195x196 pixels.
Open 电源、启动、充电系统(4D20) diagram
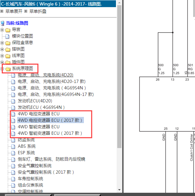(45, 75)
